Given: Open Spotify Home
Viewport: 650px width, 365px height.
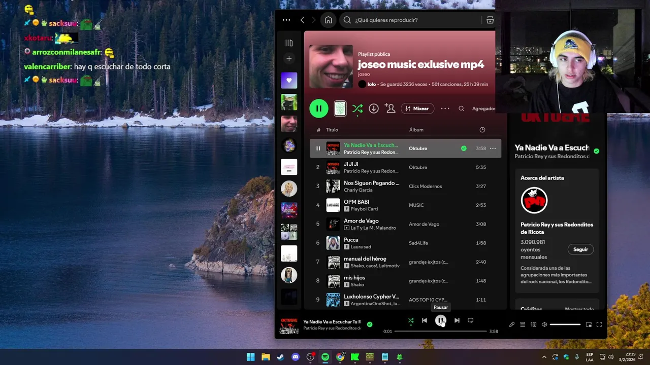Looking at the screenshot, I should coord(328,20).
